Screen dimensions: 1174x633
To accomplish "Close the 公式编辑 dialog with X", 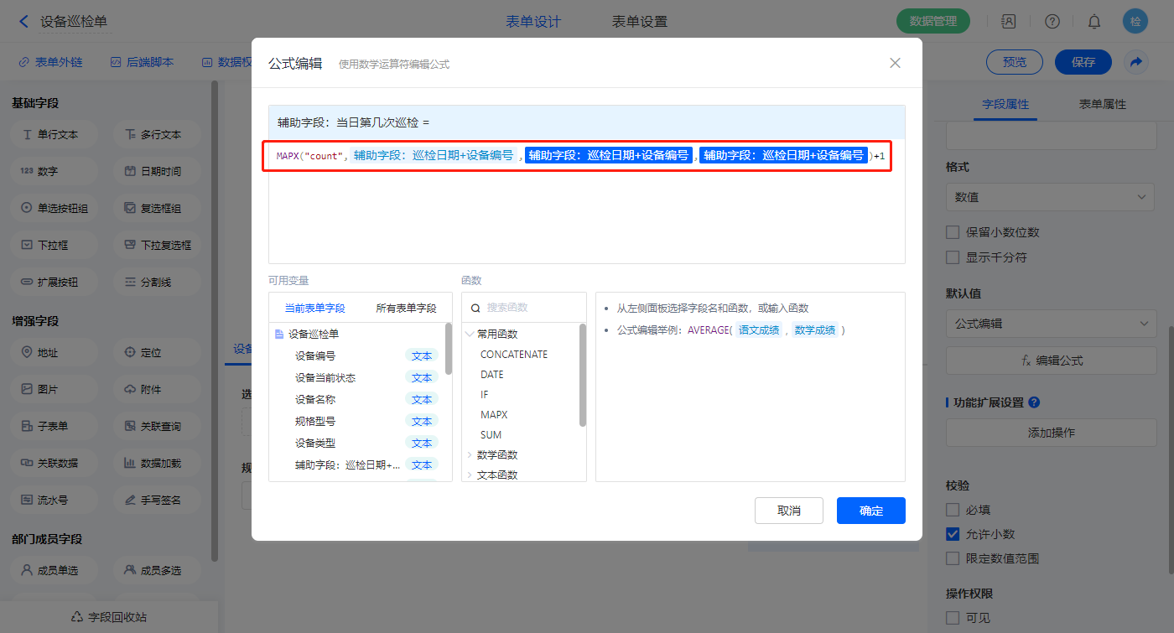I will [x=895, y=63].
